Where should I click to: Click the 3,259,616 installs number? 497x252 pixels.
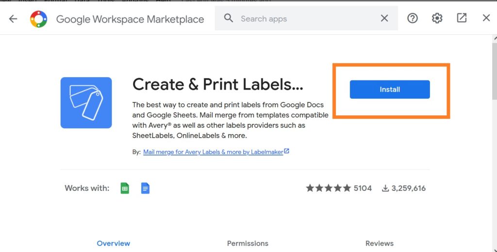tap(409, 189)
